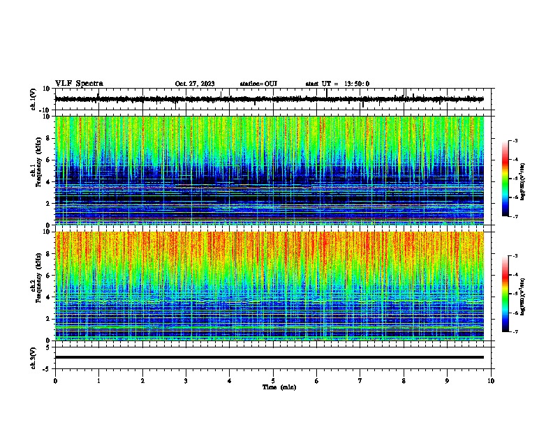553x427 pixels.
Task: Click the "VLF Spectra" plot title
Action: 79,83
